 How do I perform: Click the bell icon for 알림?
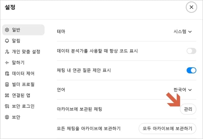click(x=7, y=41)
